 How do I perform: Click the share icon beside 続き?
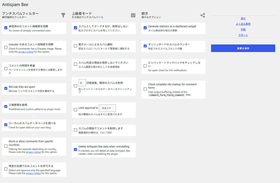(203, 15)
